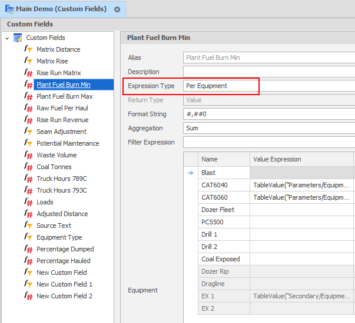Click the Custom Fields root folder icon
Image resolution: width=355 pixels, height=323 pixels.
18,38
